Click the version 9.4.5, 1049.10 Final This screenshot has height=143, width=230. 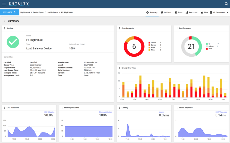click(92, 73)
